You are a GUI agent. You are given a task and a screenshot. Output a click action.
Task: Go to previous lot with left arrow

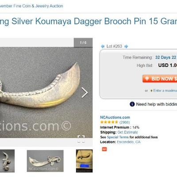tap(103, 46)
